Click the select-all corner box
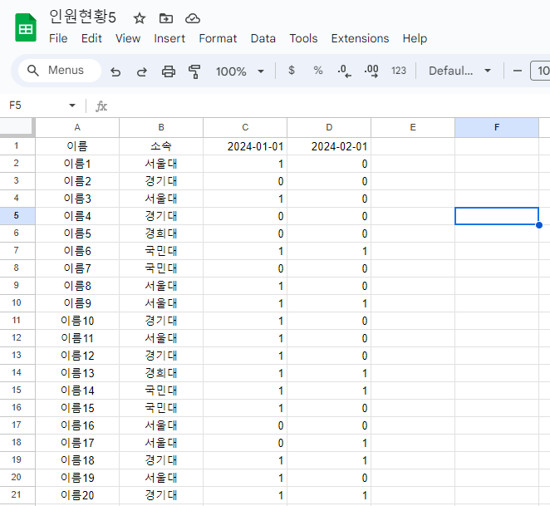550x506 pixels. tap(17, 127)
